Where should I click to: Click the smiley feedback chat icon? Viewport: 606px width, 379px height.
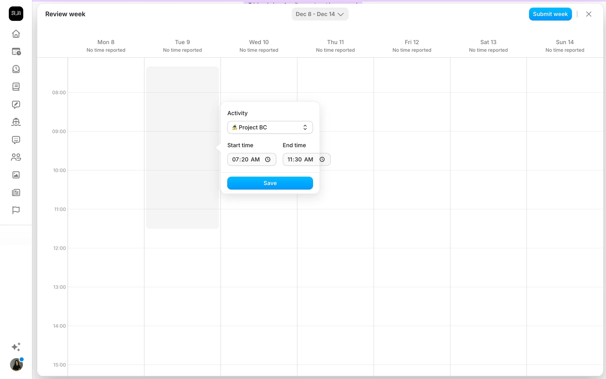pyautogui.click(x=16, y=140)
